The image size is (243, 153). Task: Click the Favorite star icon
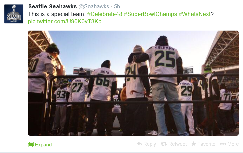(x=194, y=144)
